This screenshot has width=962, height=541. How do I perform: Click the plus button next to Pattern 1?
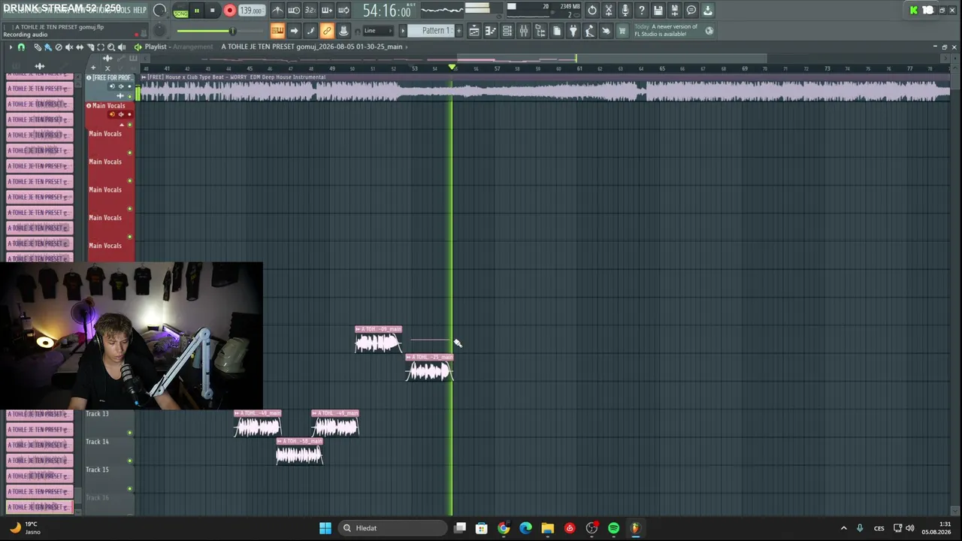pyautogui.click(x=458, y=31)
